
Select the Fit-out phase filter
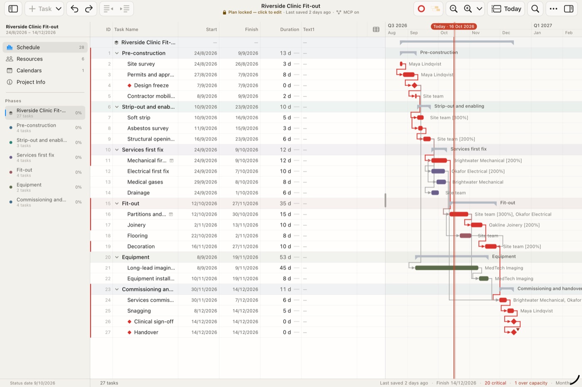click(45, 172)
